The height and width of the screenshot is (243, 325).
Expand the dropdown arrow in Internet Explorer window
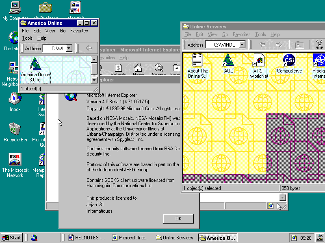pyautogui.click(x=282, y=198)
